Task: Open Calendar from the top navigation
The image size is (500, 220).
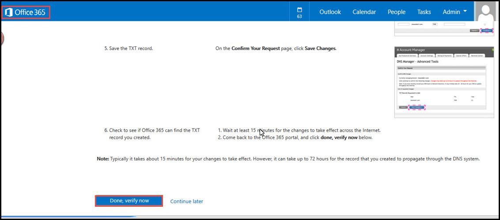Action: [x=364, y=12]
